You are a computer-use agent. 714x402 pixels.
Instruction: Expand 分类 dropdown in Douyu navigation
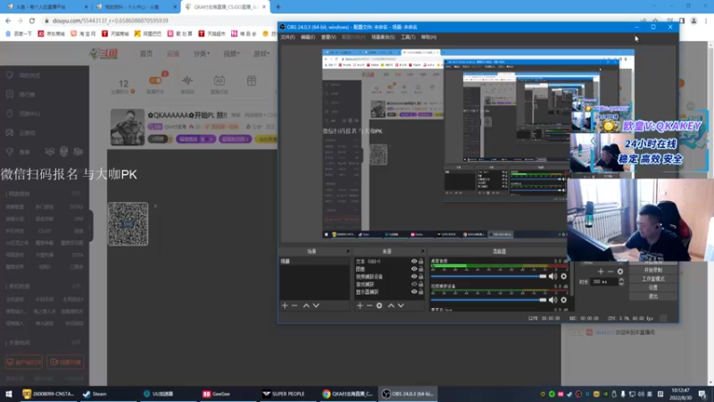pos(202,54)
